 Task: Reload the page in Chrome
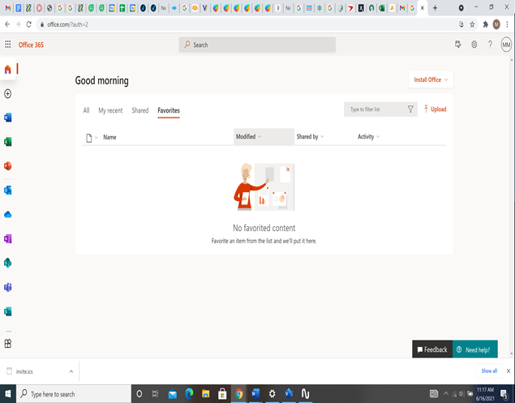(29, 24)
